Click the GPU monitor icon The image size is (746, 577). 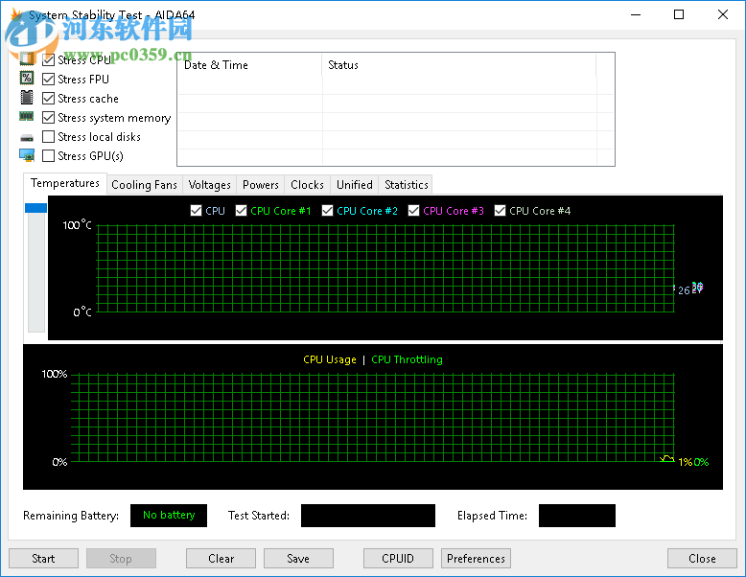coord(27,155)
